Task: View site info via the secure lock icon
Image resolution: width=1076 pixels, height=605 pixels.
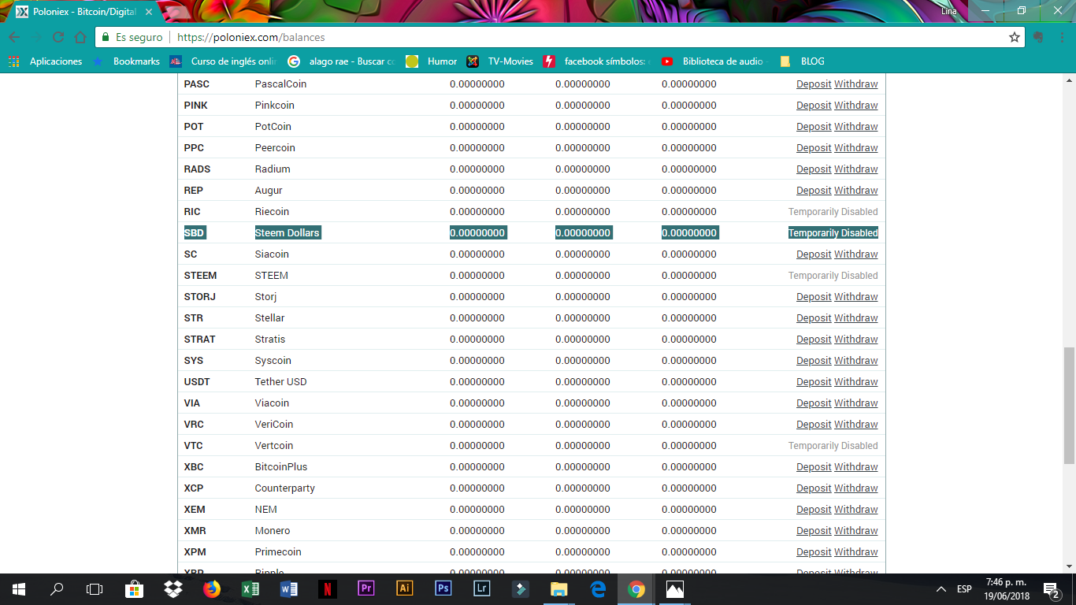Action: coord(106,37)
